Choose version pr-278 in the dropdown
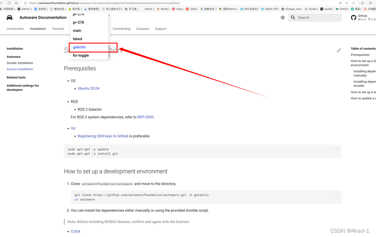The image size is (376, 237). coord(78,22)
